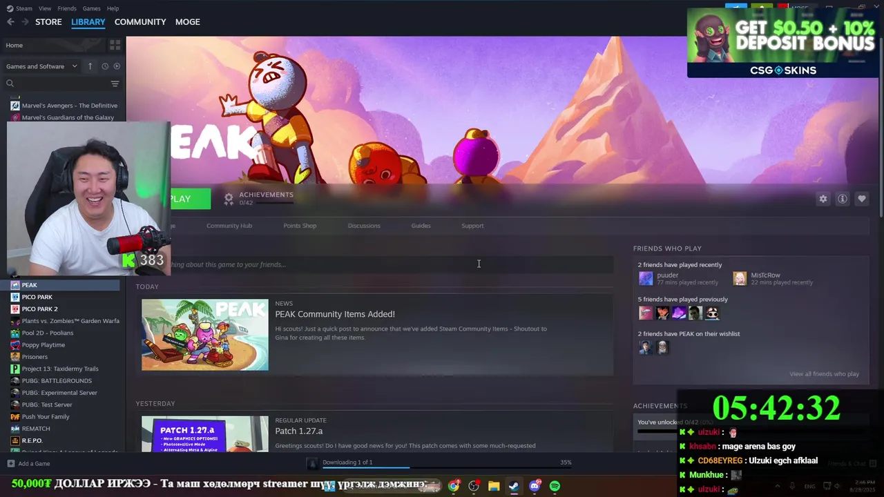Screen dimensions: 884x497
Task: Open MisTcRow's friend avatar
Action: click(740, 278)
